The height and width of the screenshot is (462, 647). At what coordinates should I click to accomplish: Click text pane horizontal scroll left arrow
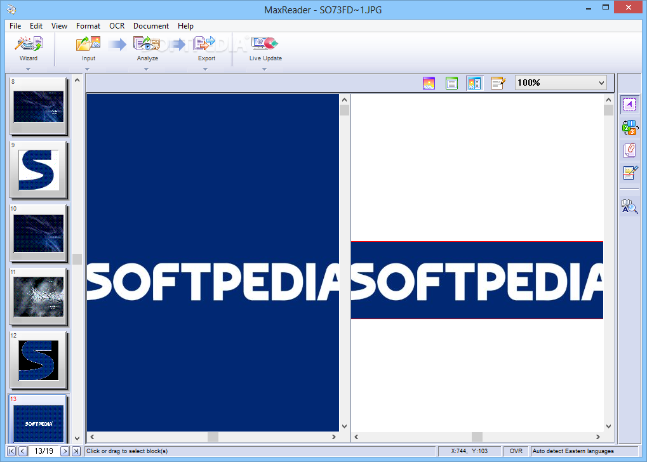click(x=356, y=437)
